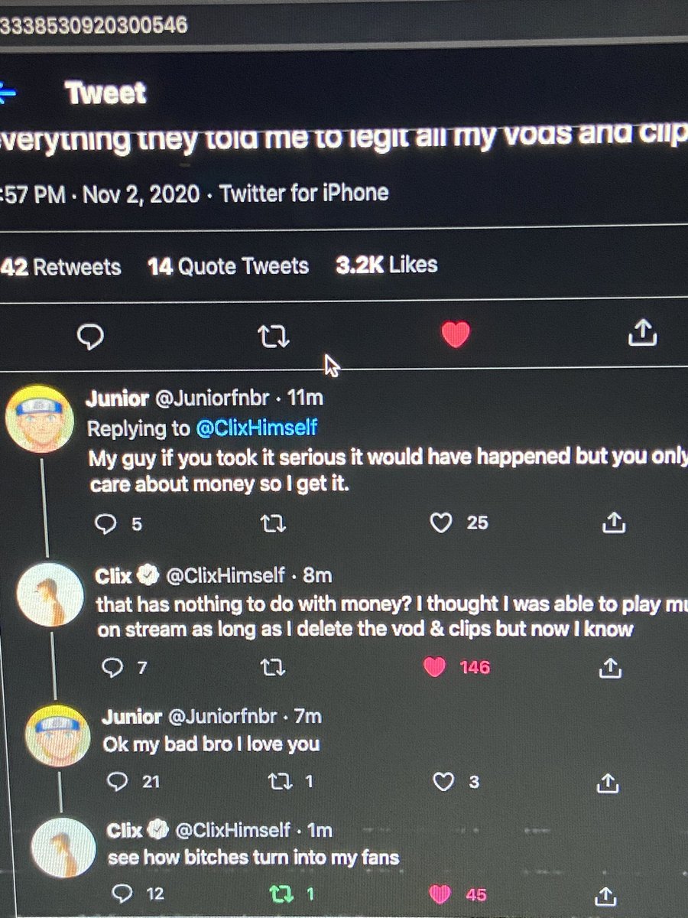Click the back arrow beside Tweet
Viewport: 688px width, 918px height.
(7, 94)
